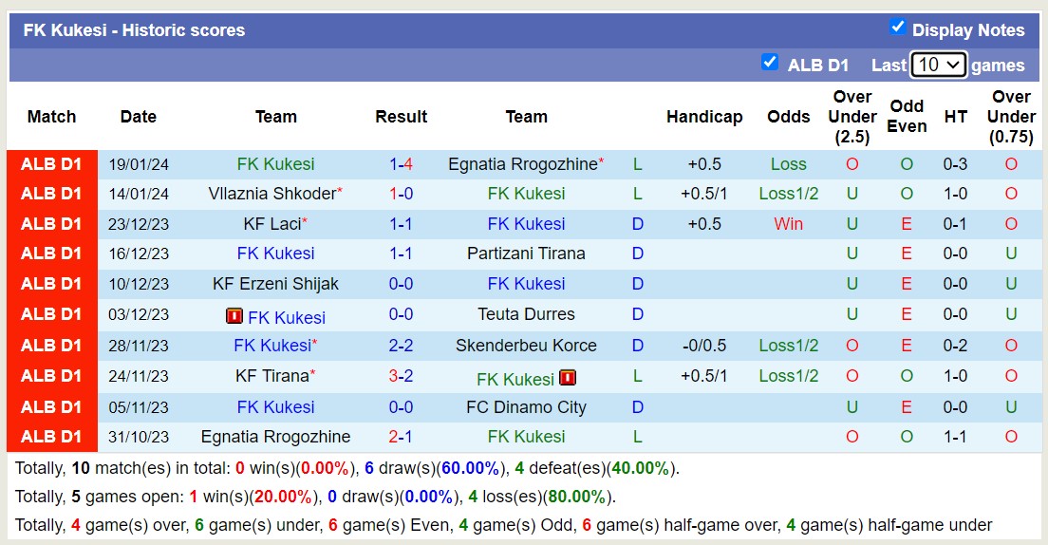Click Teuta Durres team name
This screenshot has height=545, width=1048.
click(x=526, y=313)
